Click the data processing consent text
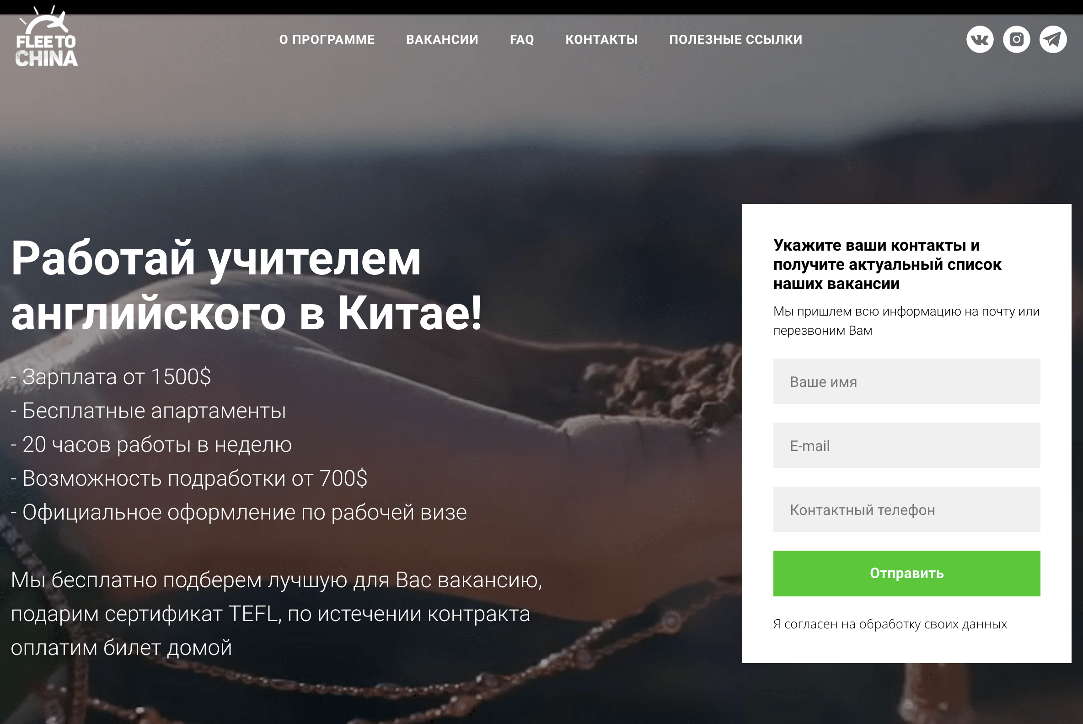Screen dimensions: 1083x724 [890, 624]
